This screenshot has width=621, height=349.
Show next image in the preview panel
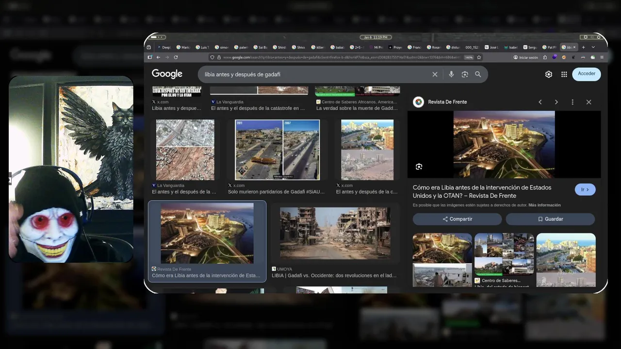[556, 102]
